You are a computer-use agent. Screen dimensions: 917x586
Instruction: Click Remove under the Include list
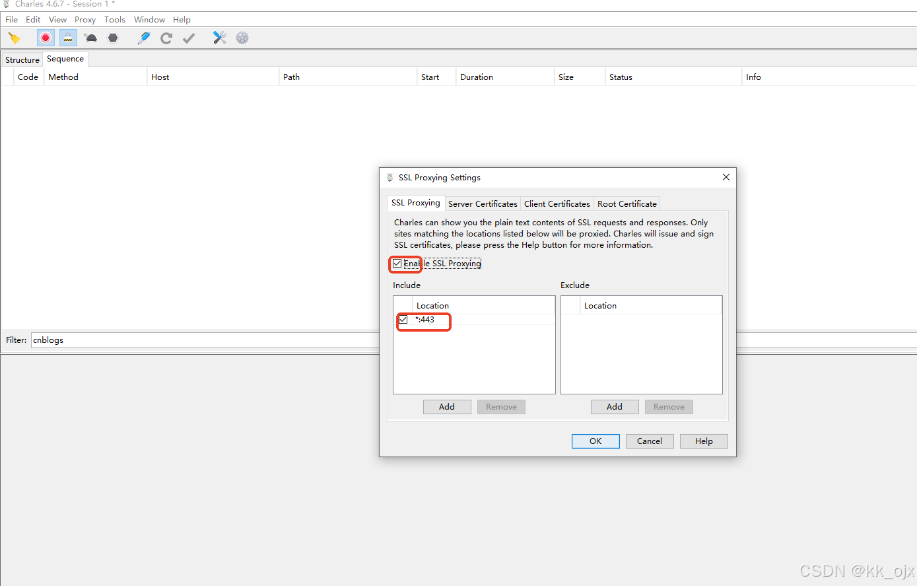tap(501, 407)
